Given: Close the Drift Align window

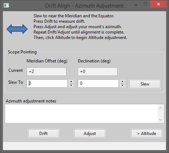Looking at the screenshot, I should [x=159, y=4].
